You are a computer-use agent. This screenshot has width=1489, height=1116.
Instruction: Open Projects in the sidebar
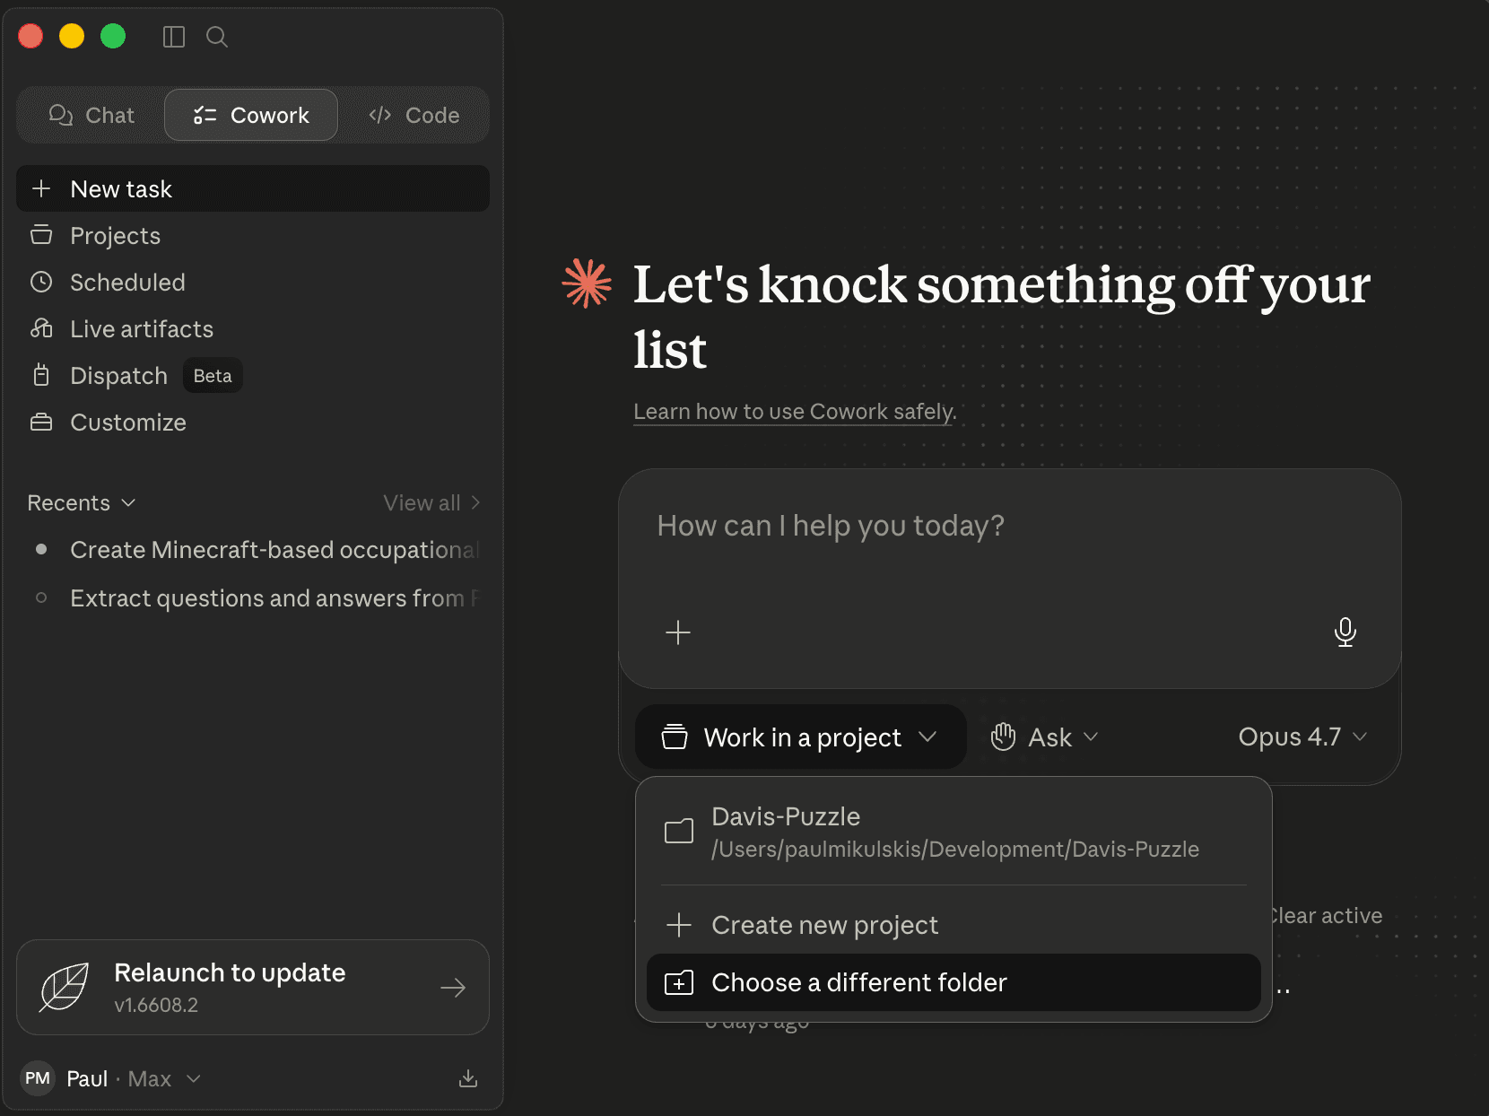coord(253,235)
